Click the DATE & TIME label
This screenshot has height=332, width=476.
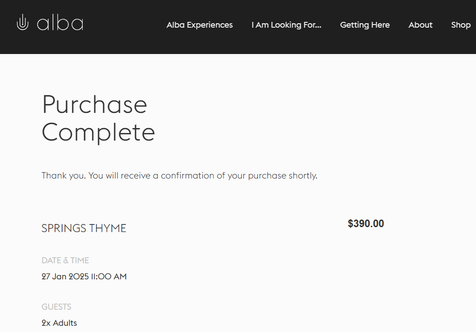tap(65, 261)
